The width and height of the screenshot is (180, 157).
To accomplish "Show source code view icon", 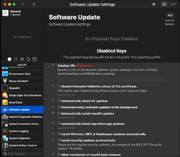I will (173, 4).
